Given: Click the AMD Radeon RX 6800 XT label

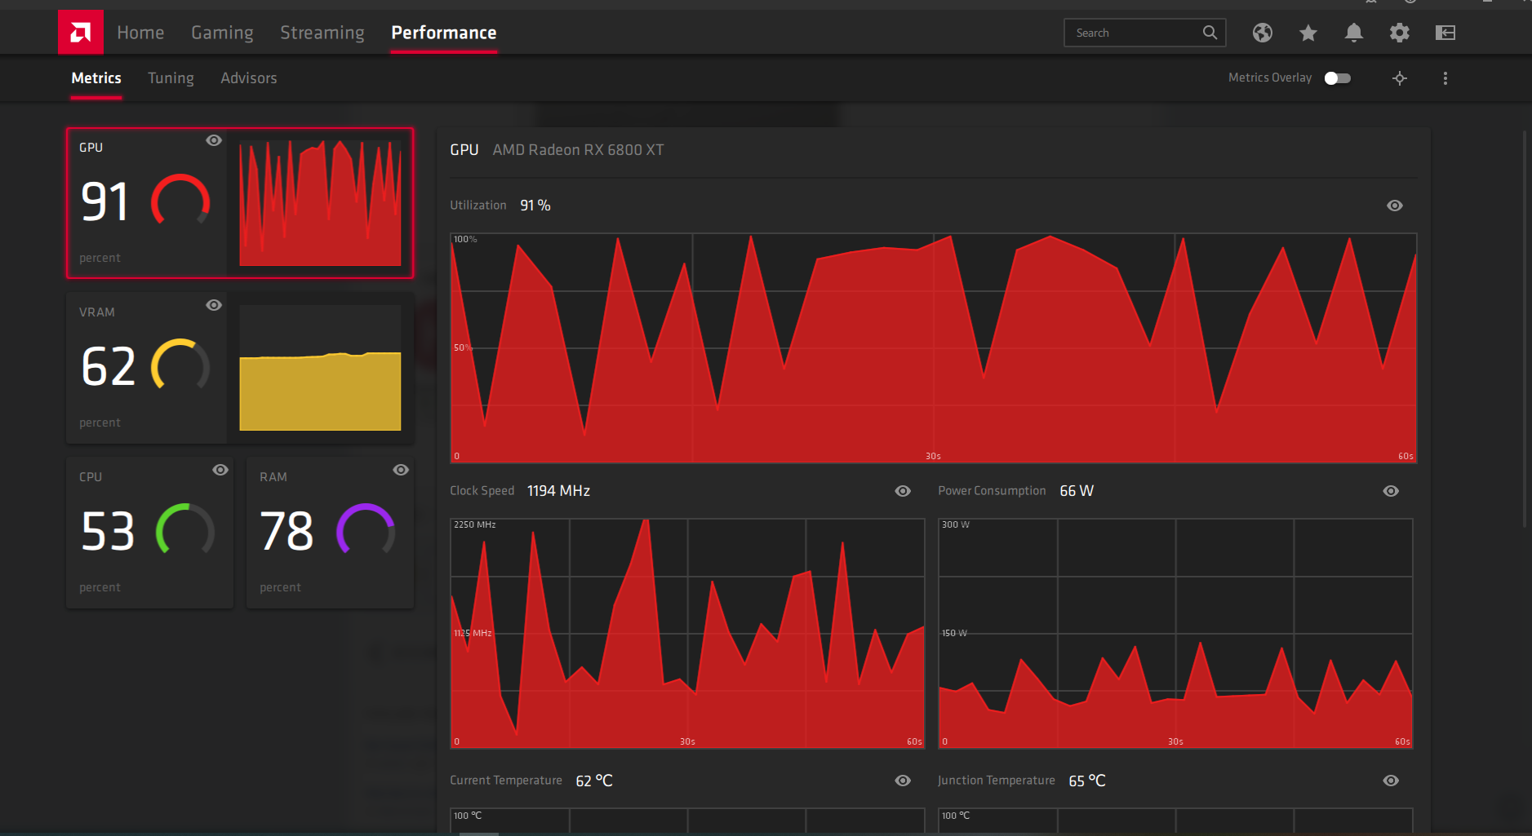Looking at the screenshot, I should click(578, 150).
